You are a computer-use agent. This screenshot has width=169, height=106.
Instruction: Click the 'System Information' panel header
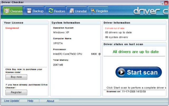click(x=66, y=23)
